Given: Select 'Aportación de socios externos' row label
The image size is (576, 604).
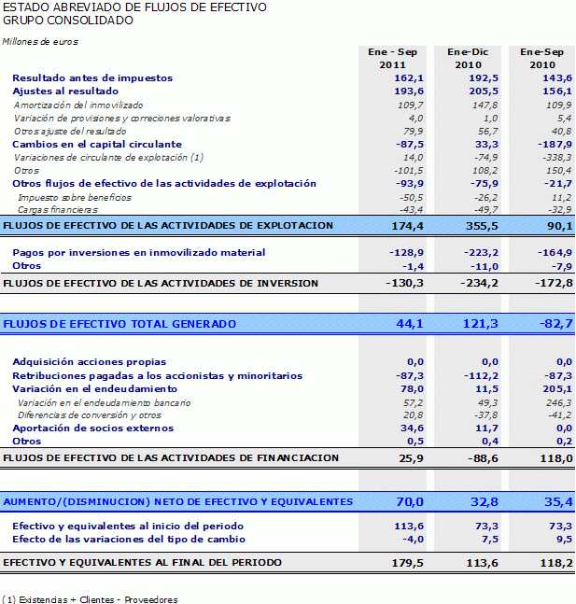Looking at the screenshot, I should (92, 428).
